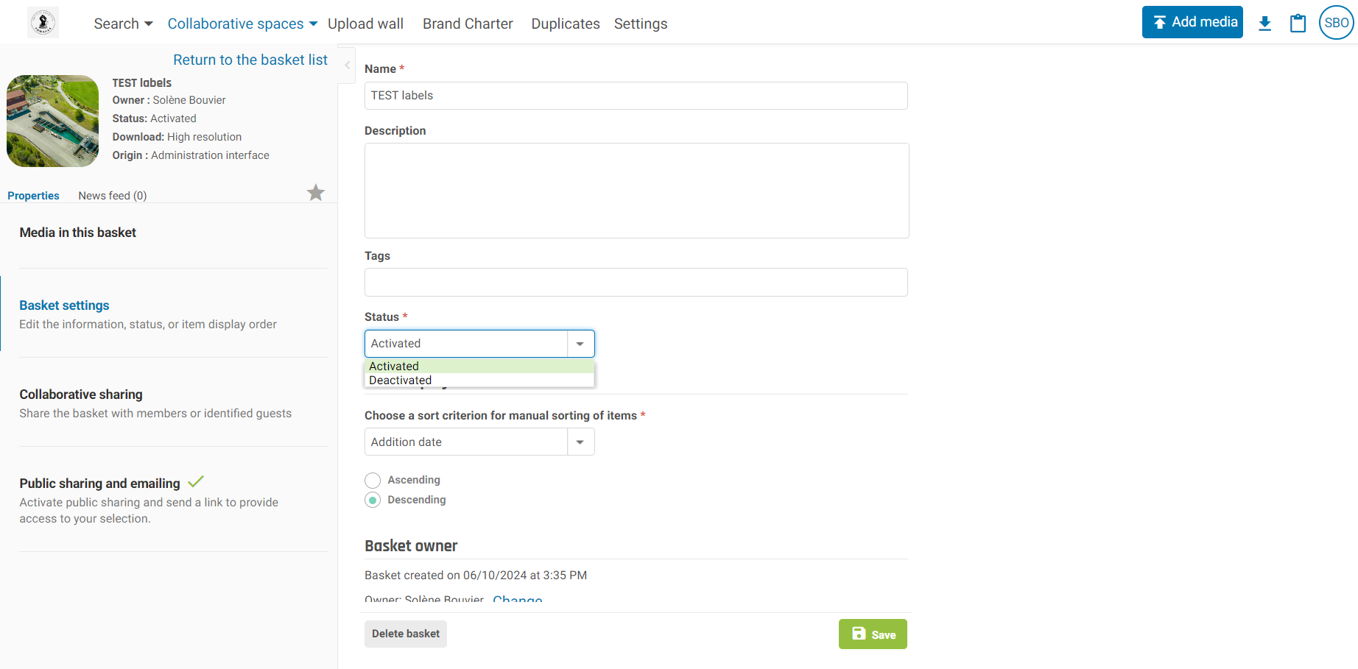1358x669 pixels.
Task: Select the Descending sort order radio button
Action: pyautogui.click(x=373, y=500)
